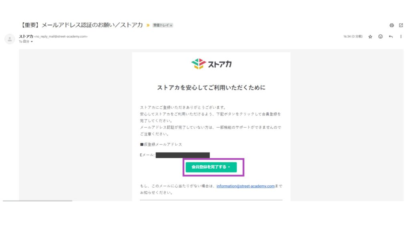Open the three-dot more options menu

[401, 36]
